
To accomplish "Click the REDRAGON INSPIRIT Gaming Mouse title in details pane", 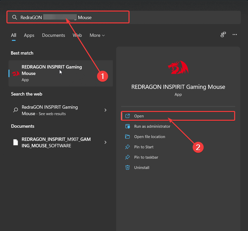I will pyautogui.click(x=178, y=87).
